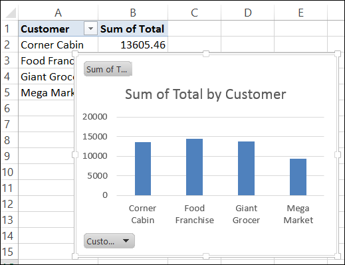
Task: Click the Mega Market bar in chart
Action: coord(298,177)
